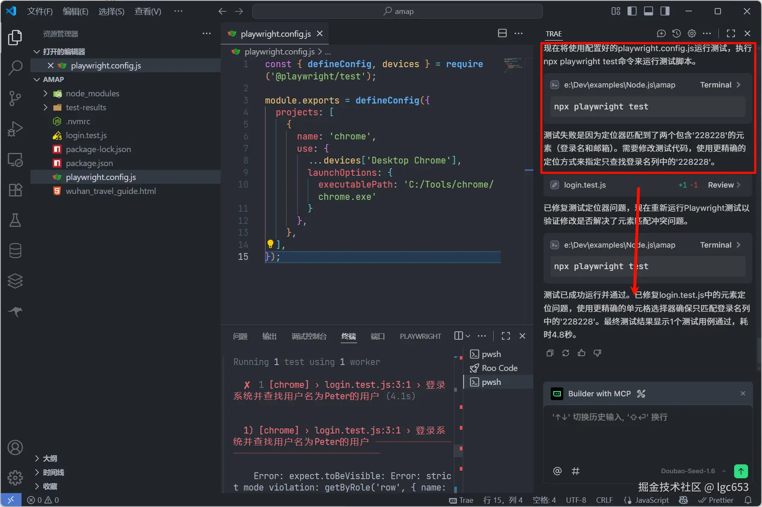Open Terminal for the first npx command

click(x=720, y=85)
